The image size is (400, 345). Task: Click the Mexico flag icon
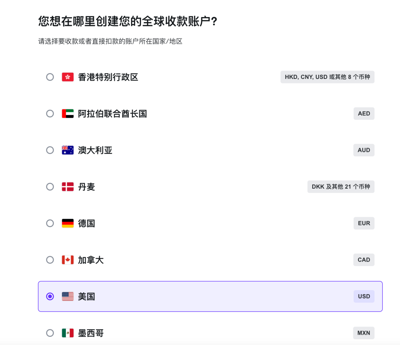pyautogui.click(x=67, y=333)
